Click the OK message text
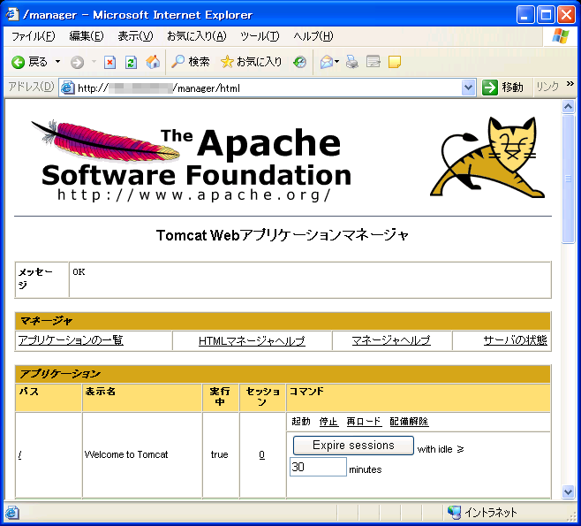This screenshot has width=581, height=526. pos(79,272)
